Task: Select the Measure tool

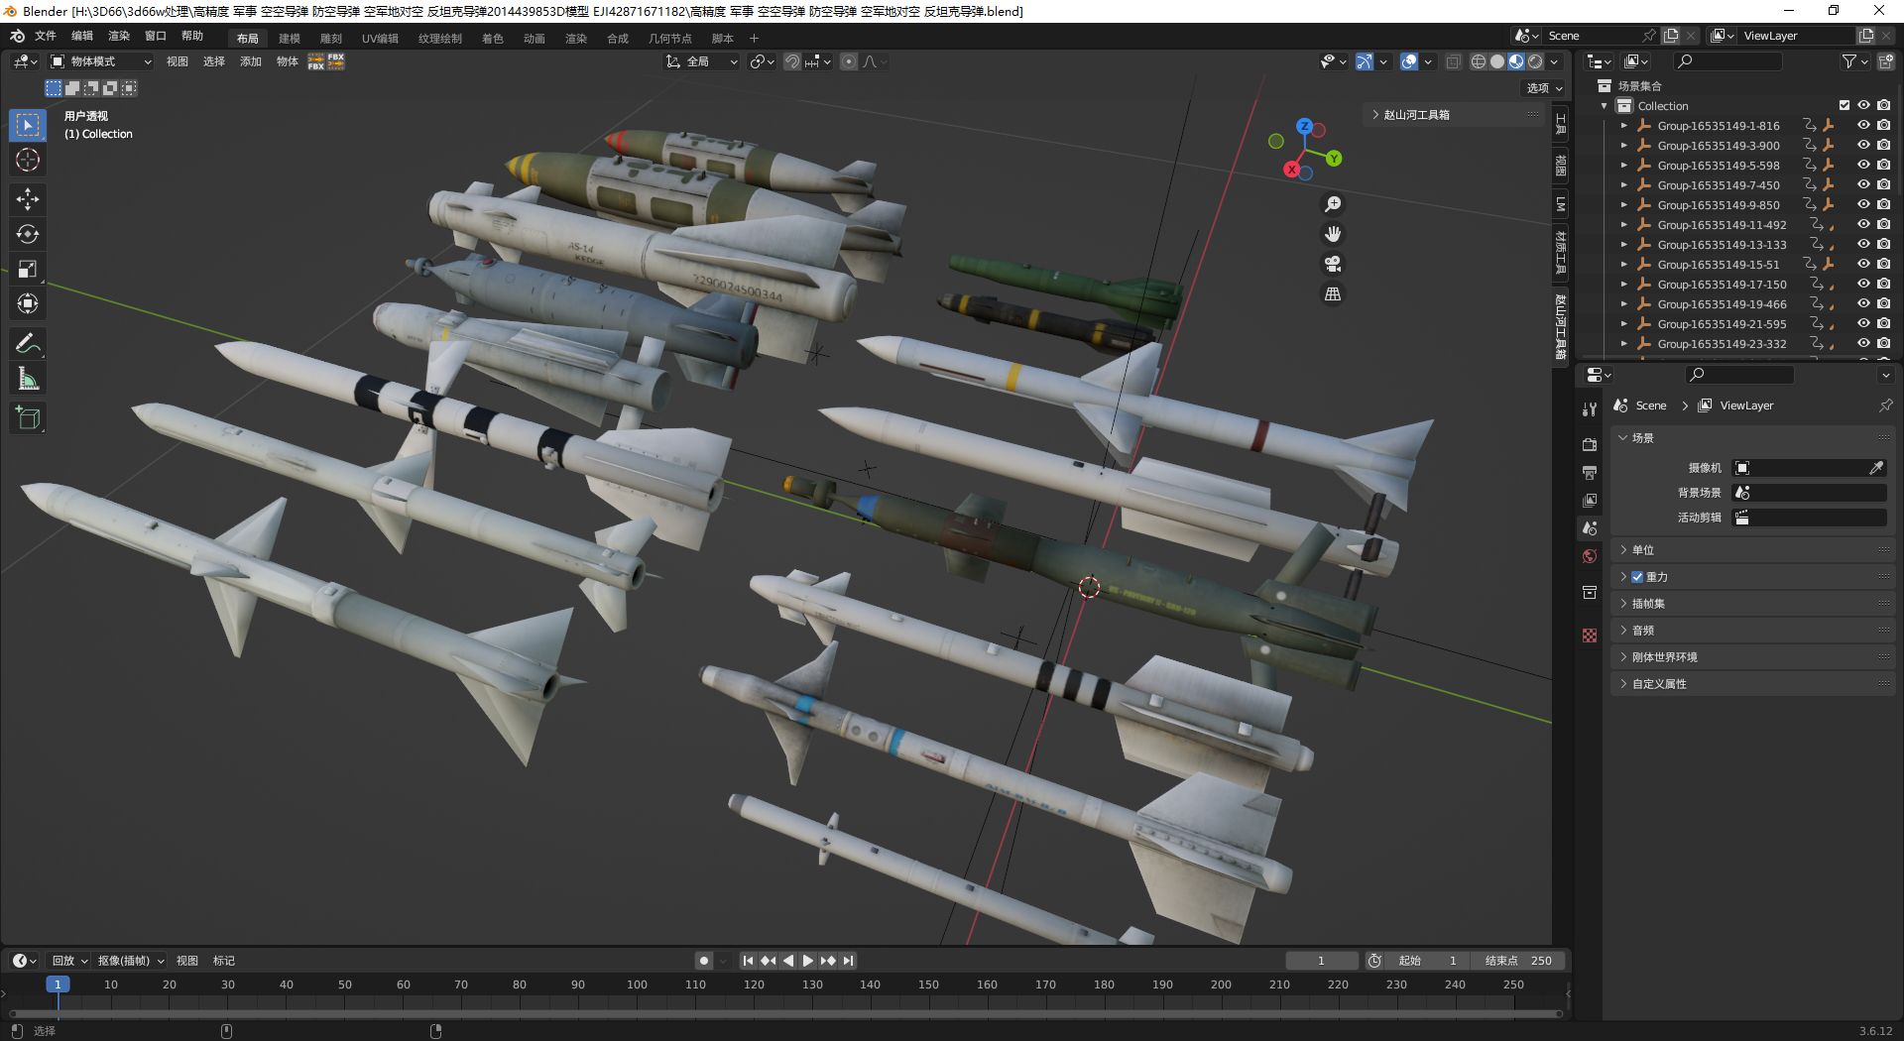Action: click(28, 380)
